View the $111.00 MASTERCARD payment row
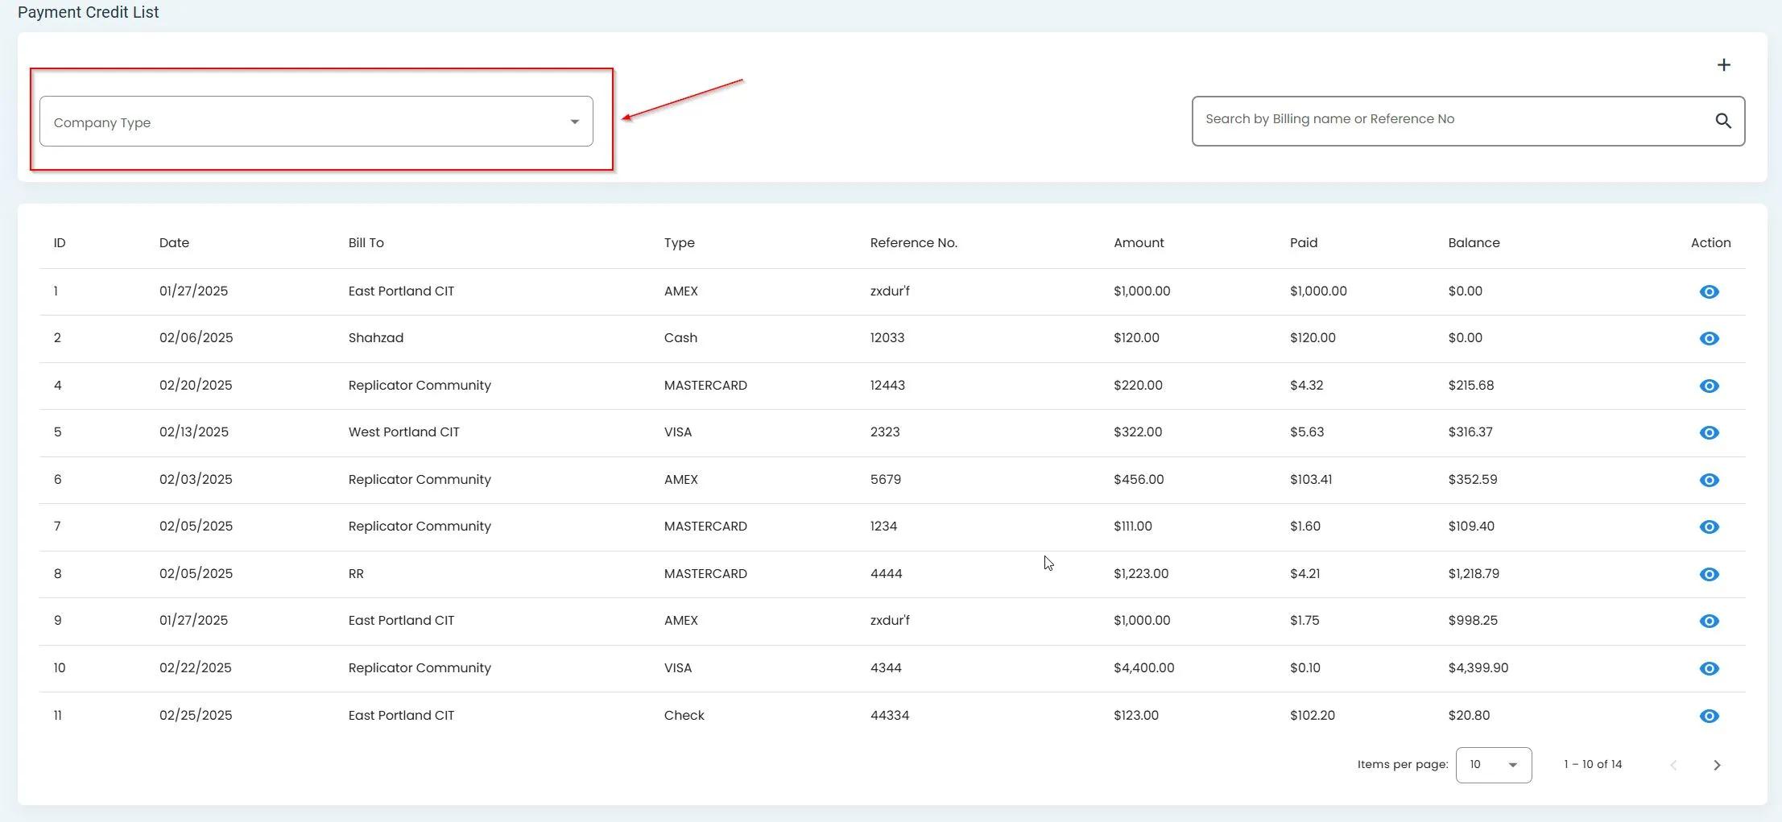The image size is (1782, 822). click(1709, 527)
